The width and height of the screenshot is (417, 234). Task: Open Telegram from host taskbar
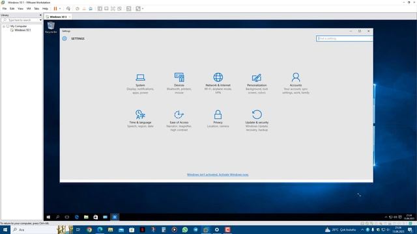pyautogui.click(x=195, y=229)
